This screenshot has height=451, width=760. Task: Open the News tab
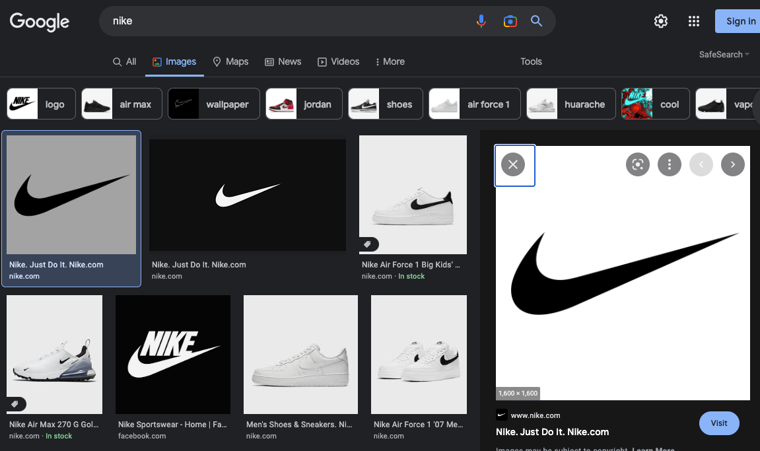click(283, 61)
